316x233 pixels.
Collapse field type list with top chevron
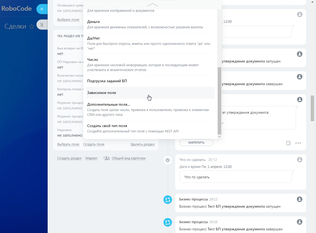[x=152, y=5]
